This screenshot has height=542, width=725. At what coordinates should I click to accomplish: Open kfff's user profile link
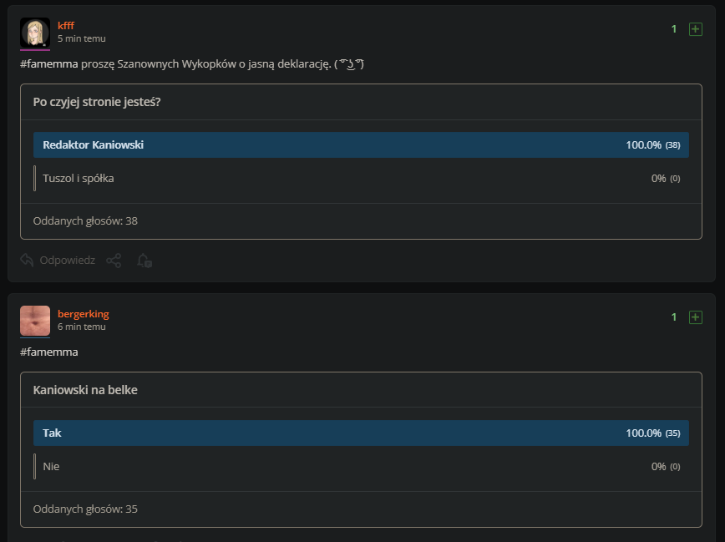[66, 26]
